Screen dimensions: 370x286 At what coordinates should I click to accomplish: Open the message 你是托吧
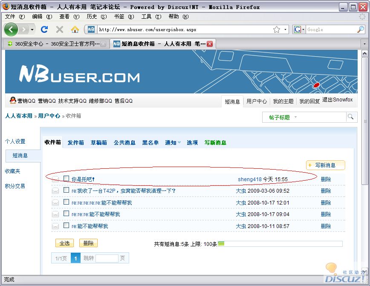pos(83,179)
